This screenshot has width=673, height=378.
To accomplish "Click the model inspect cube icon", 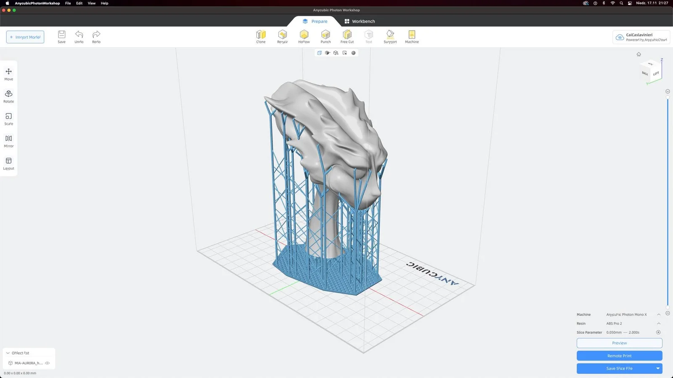I will pyautogui.click(x=336, y=53).
